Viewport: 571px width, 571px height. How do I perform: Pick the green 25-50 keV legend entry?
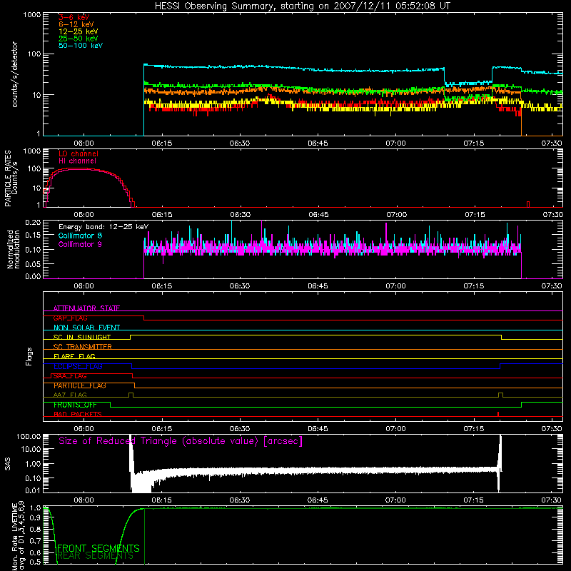[79, 39]
